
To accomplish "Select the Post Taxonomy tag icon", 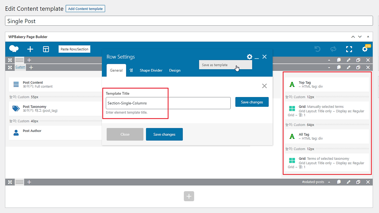I will coord(16,109).
